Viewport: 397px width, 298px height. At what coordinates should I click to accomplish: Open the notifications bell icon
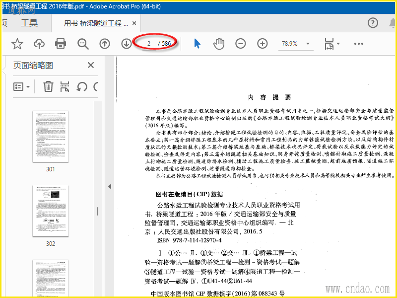tap(393, 23)
